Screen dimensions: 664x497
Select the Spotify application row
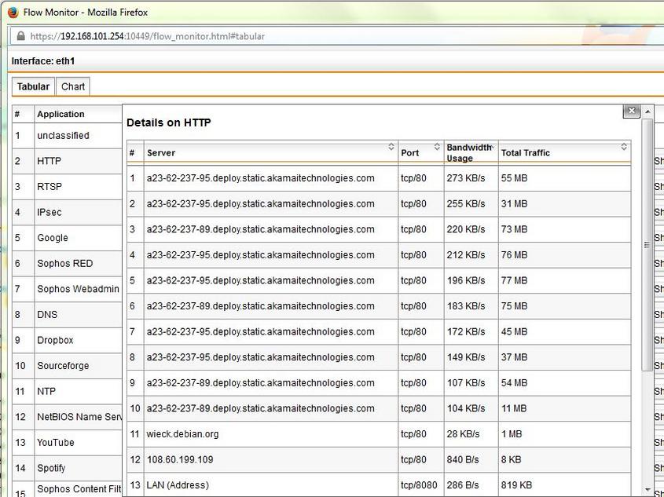coord(68,468)
